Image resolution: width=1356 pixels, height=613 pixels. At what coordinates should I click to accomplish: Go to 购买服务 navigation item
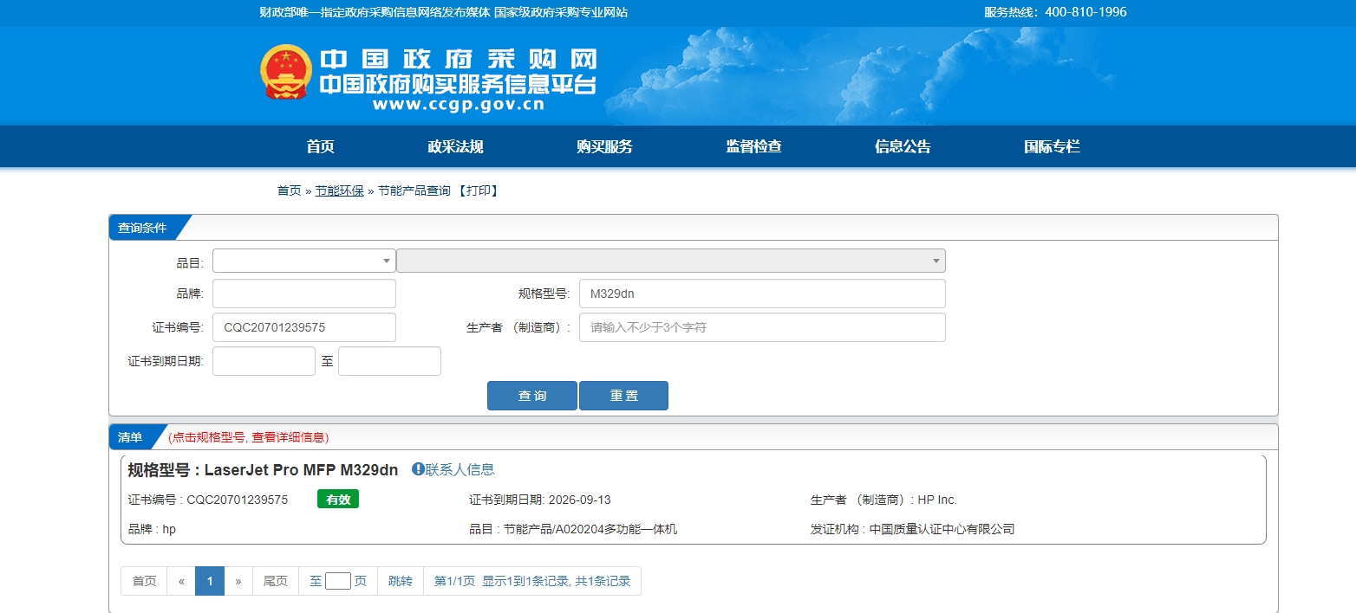pos(604,146)
